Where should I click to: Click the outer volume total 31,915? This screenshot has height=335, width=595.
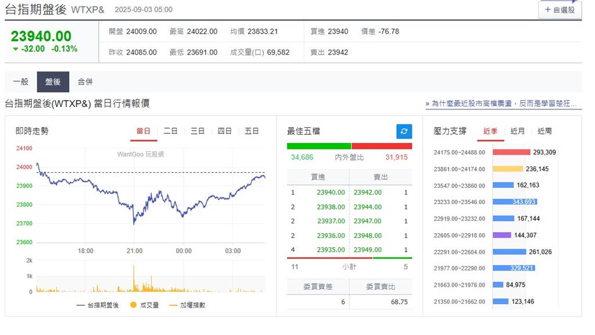[x=396, y=157]
